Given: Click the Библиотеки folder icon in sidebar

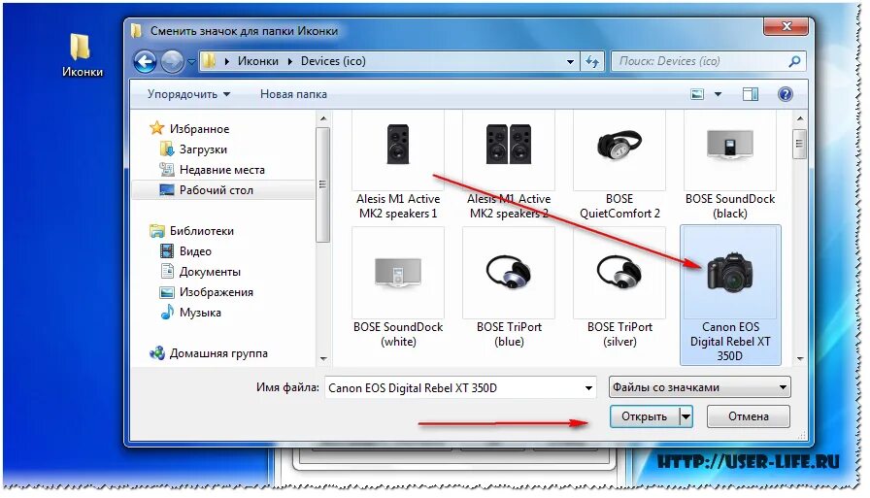Looking at the screenshot, I should click(157, 231).
